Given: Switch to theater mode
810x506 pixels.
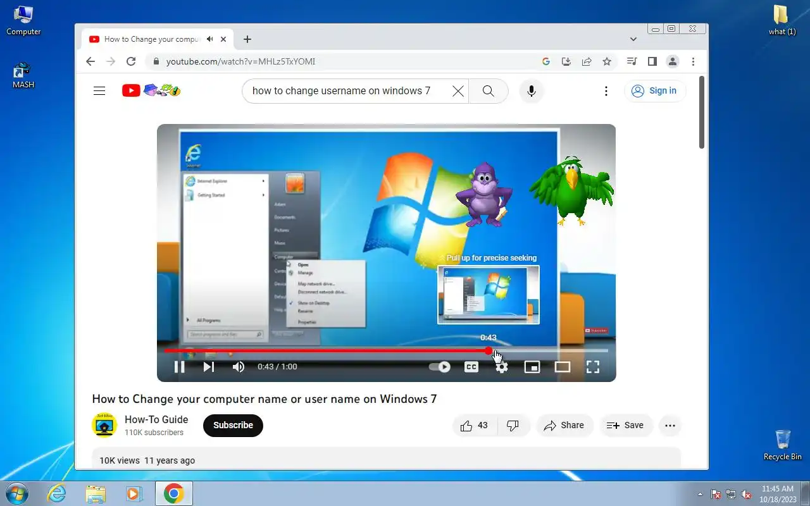Looking at the screenshot, I should coord(563,367).
